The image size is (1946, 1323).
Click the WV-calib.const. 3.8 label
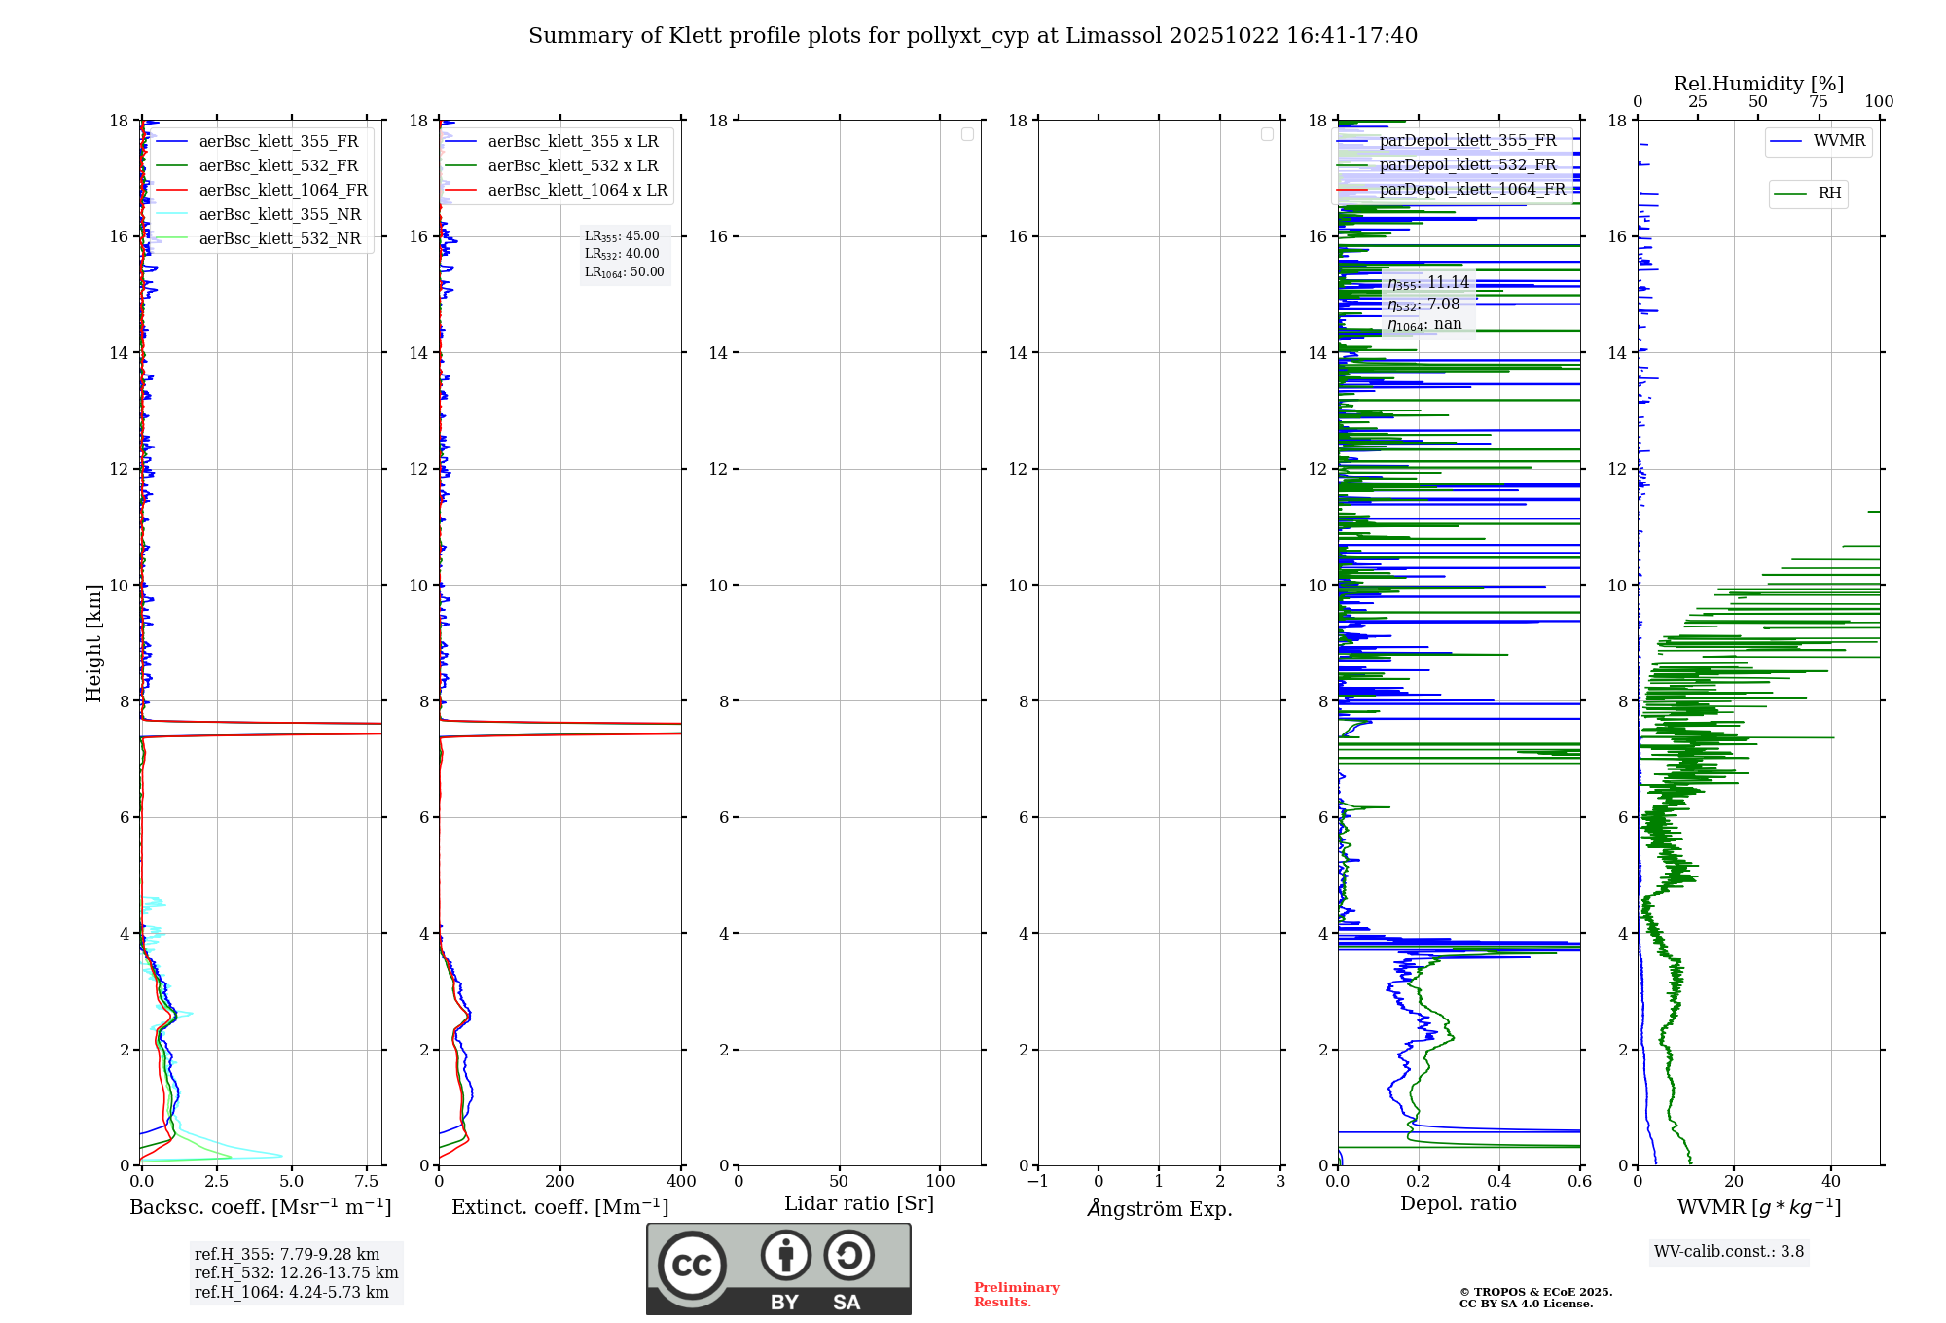pos(1728,1252)
